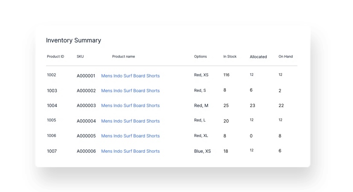Open product link in row A000003
The height and width of the screenshot is (192, 353).
click(x=130, y=105)
